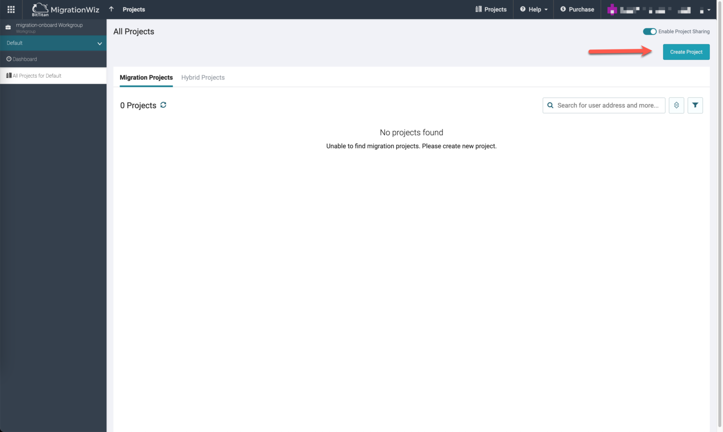Click the MigrationWiz BitTitan logo
723x432 pixels.
pyautogui.click(x=65, y=9)
